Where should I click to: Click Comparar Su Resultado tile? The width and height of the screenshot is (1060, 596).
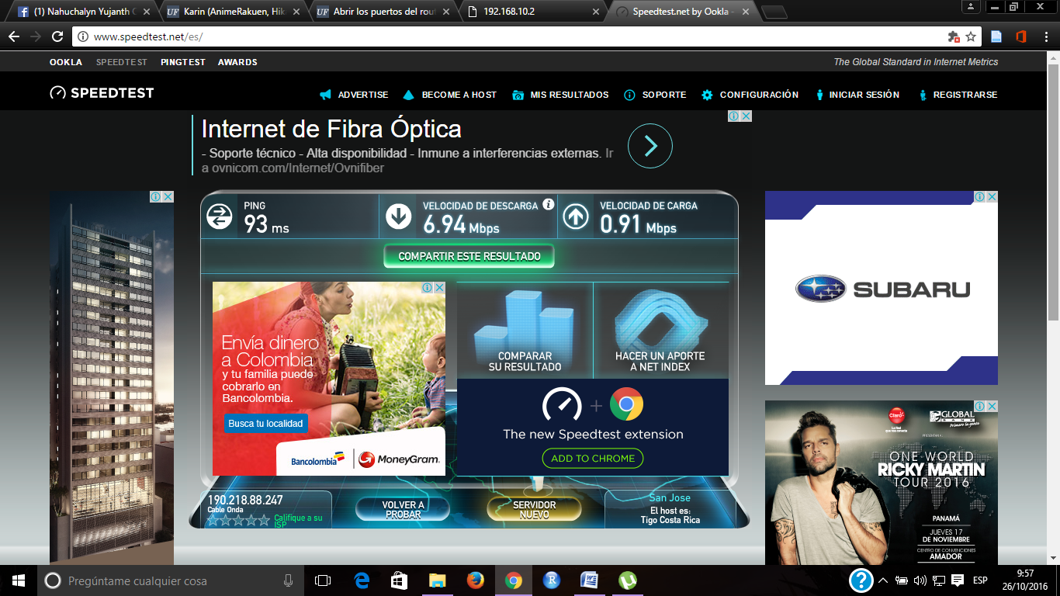point(525,331)
